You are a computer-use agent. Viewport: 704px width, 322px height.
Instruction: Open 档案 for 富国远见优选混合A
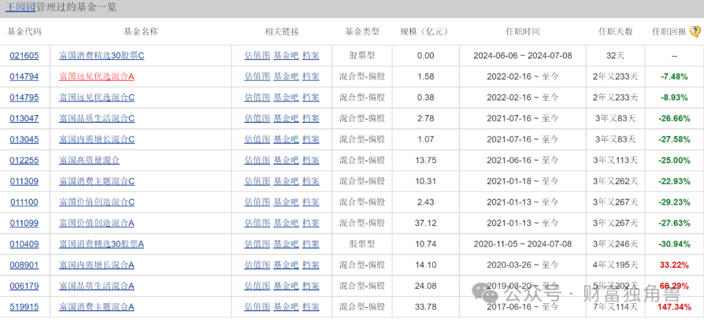coord(311,77)
